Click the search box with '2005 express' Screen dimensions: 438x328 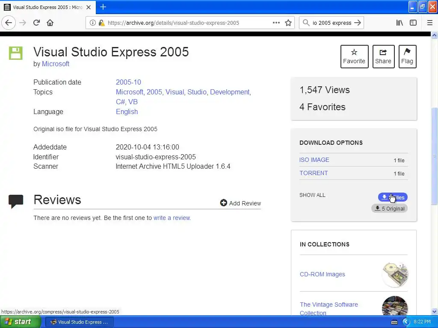[x=331, y=23]
